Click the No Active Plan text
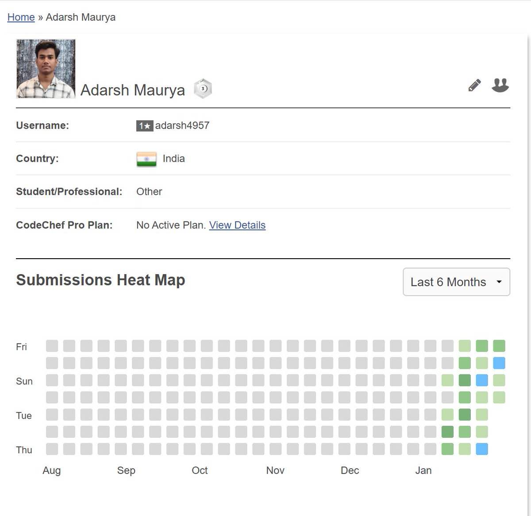The height and width of the screenshot is (516, 531). [171, 225]
